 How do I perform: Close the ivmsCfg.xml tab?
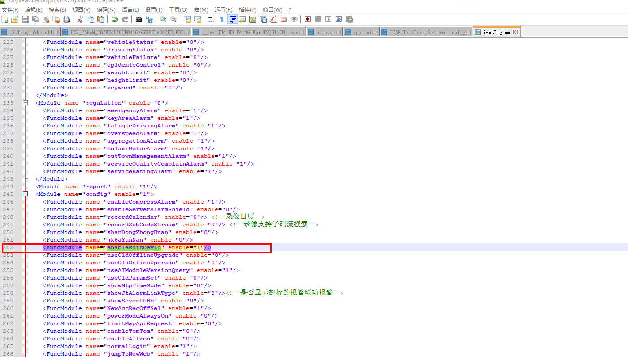pyautogui.click(x=516, y=32)
